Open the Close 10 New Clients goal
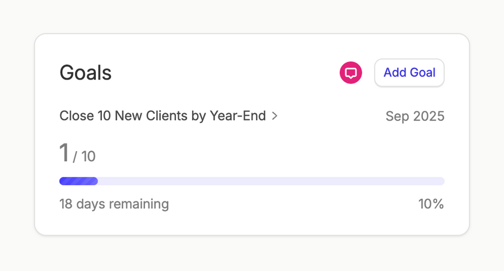Screen dimensions: 504x271 [x=162, y=116]
